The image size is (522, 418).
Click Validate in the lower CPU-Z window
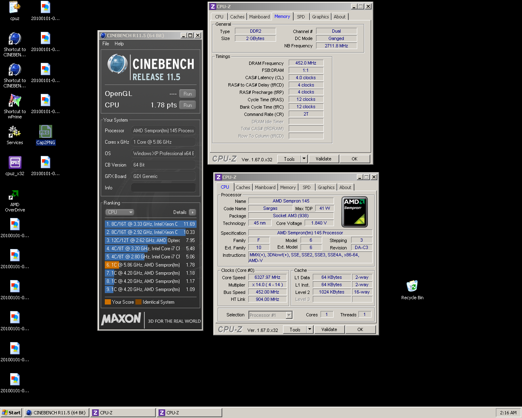pos(329,329)
